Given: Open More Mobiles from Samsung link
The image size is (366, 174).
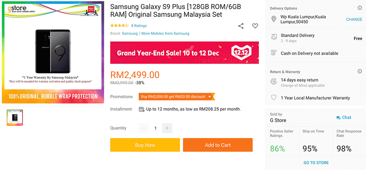Looking at the screenshot, I should click(x=165, y=33).
